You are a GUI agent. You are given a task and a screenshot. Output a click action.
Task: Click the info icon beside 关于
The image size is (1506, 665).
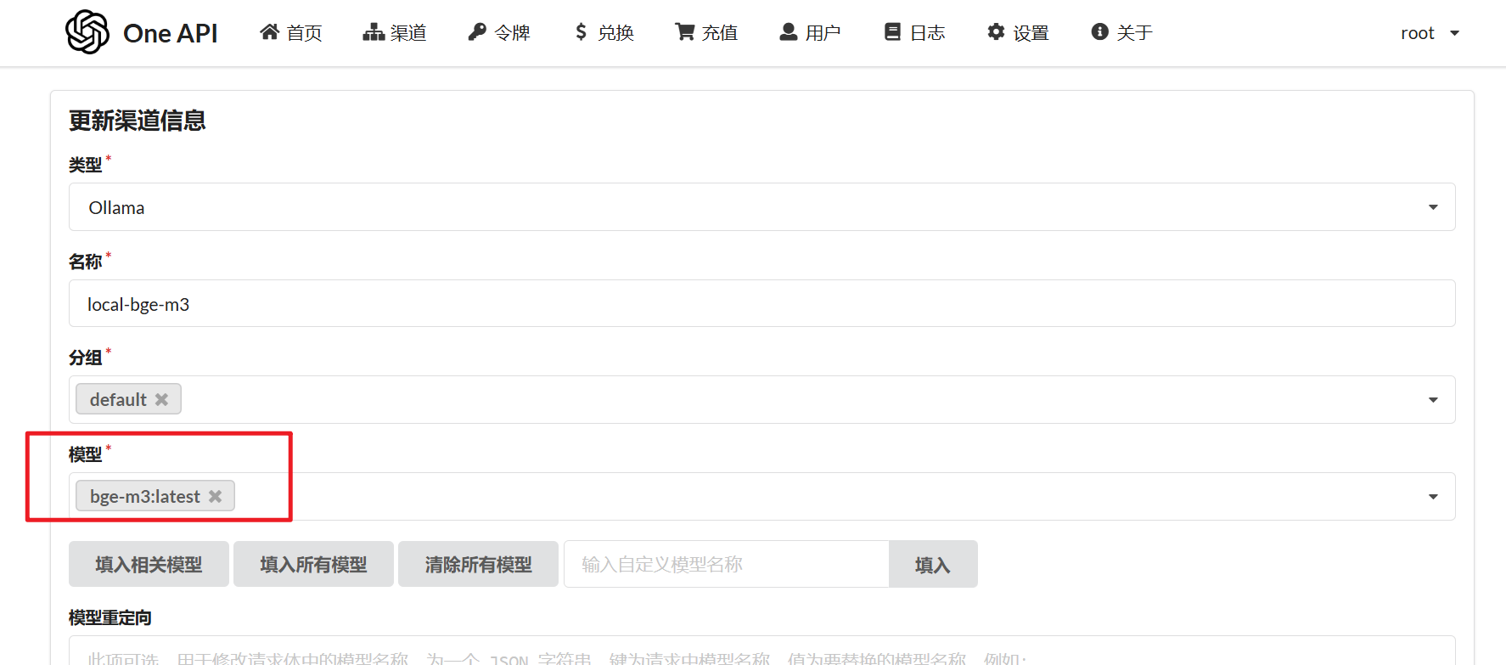pos(1100,32)
